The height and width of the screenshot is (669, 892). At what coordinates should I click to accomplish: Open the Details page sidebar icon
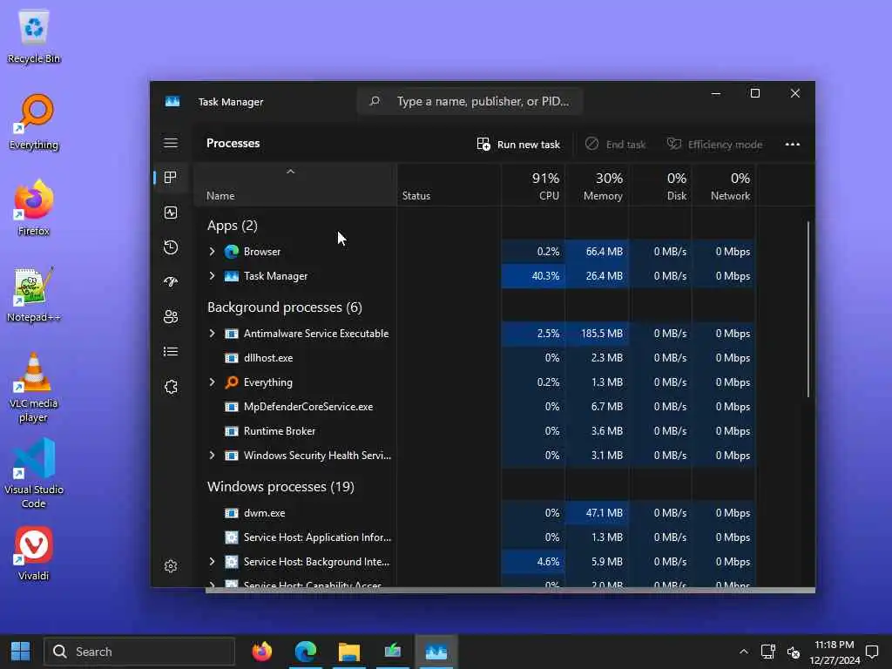[171, 352]
